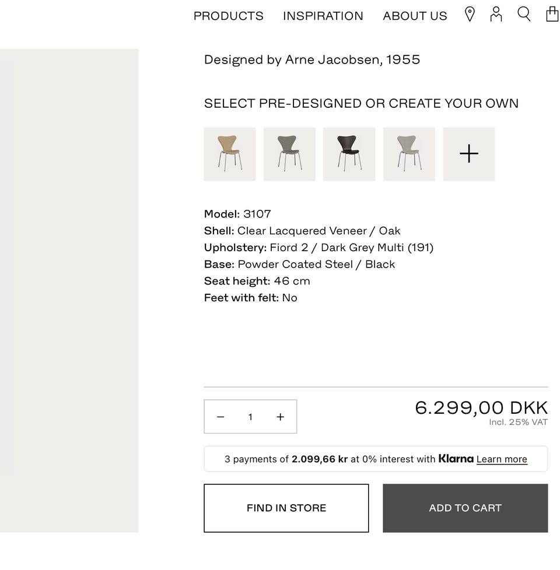This screenshot has height=570, width=560.
Task: Open the About Us menu
Action: [415, 16]
